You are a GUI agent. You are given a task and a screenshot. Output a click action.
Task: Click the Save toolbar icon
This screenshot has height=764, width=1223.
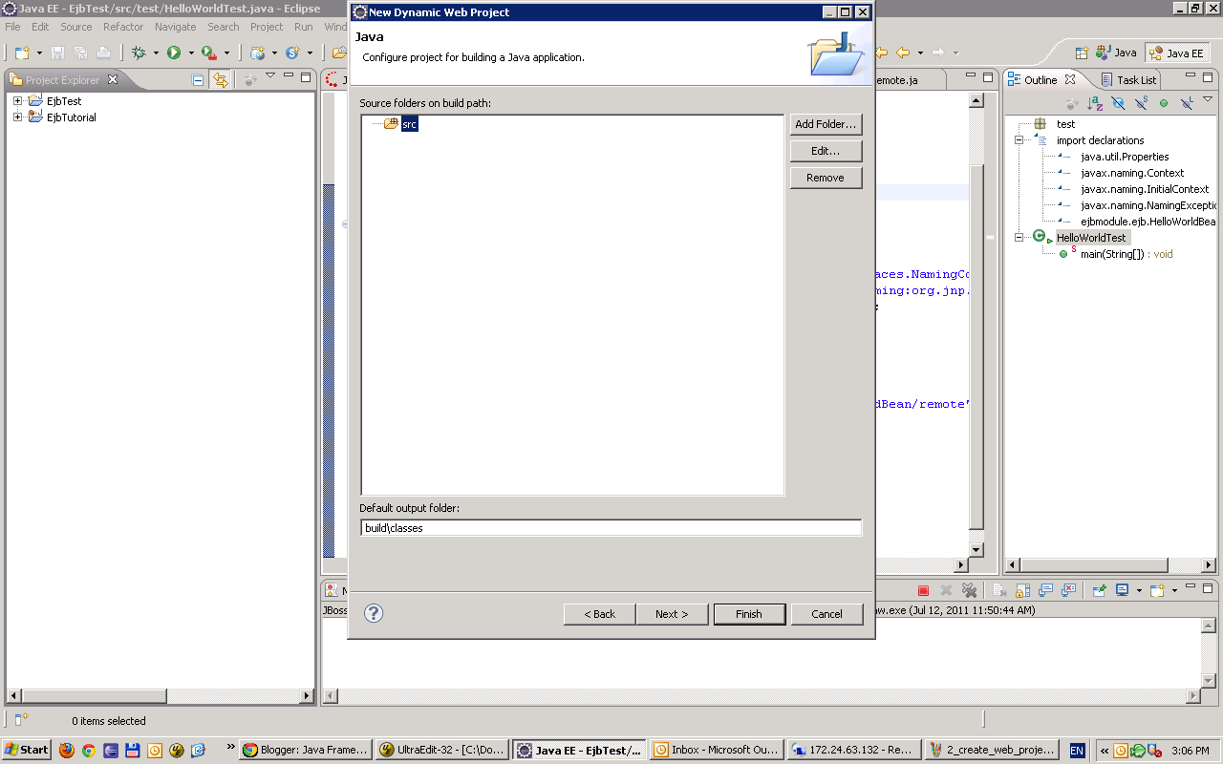57,53
